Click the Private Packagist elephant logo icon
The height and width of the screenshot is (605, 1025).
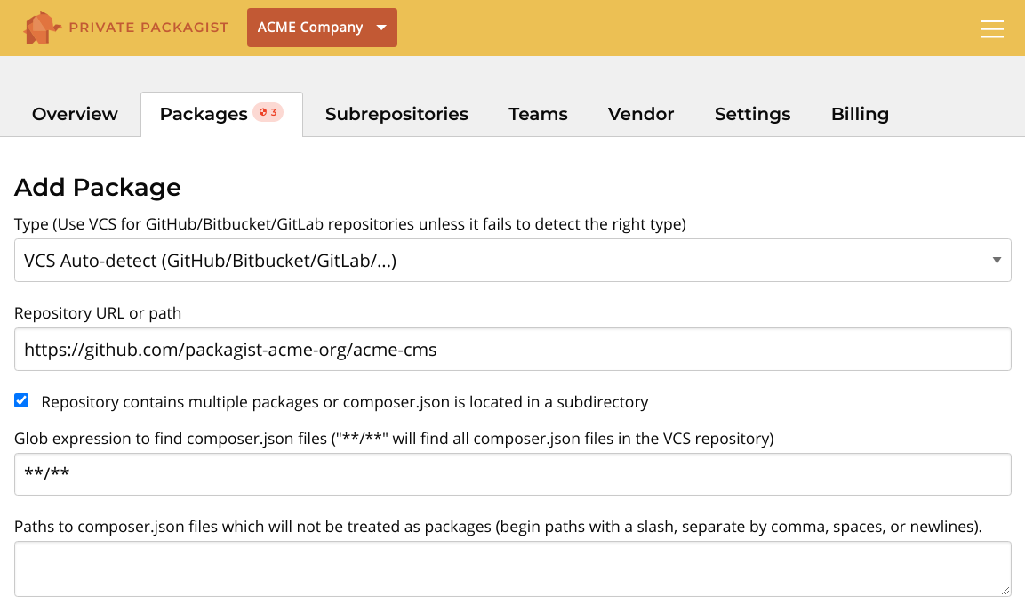coord(42,28)
